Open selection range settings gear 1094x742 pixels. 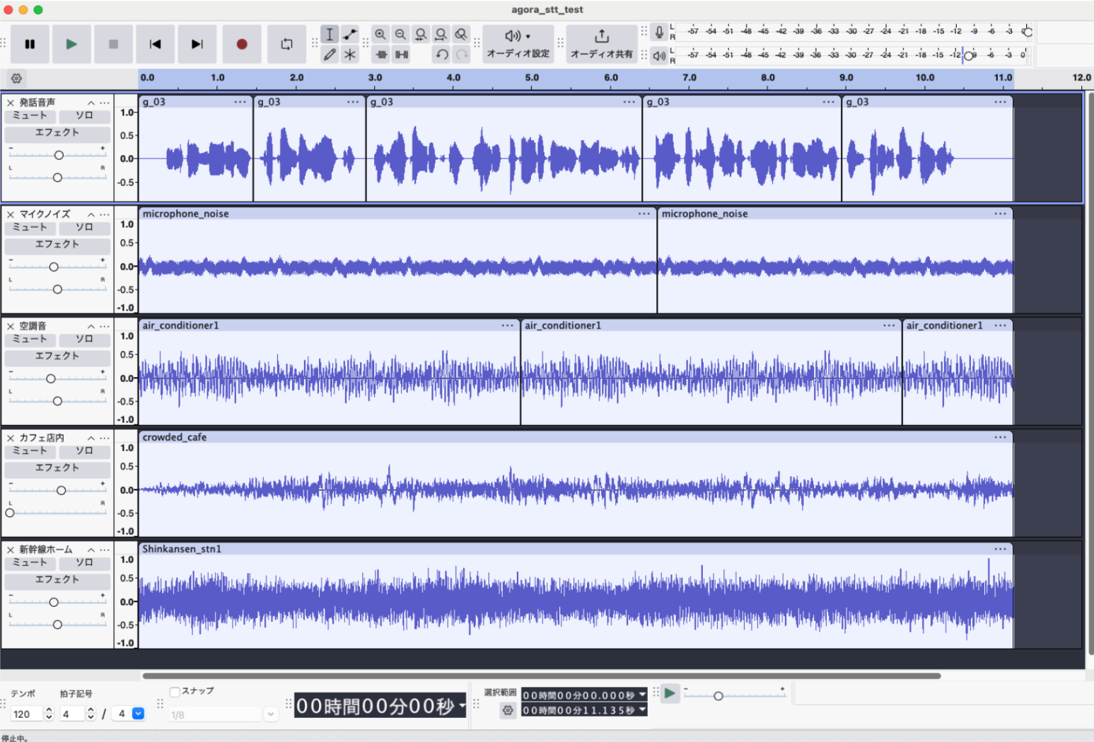point(508,710)
